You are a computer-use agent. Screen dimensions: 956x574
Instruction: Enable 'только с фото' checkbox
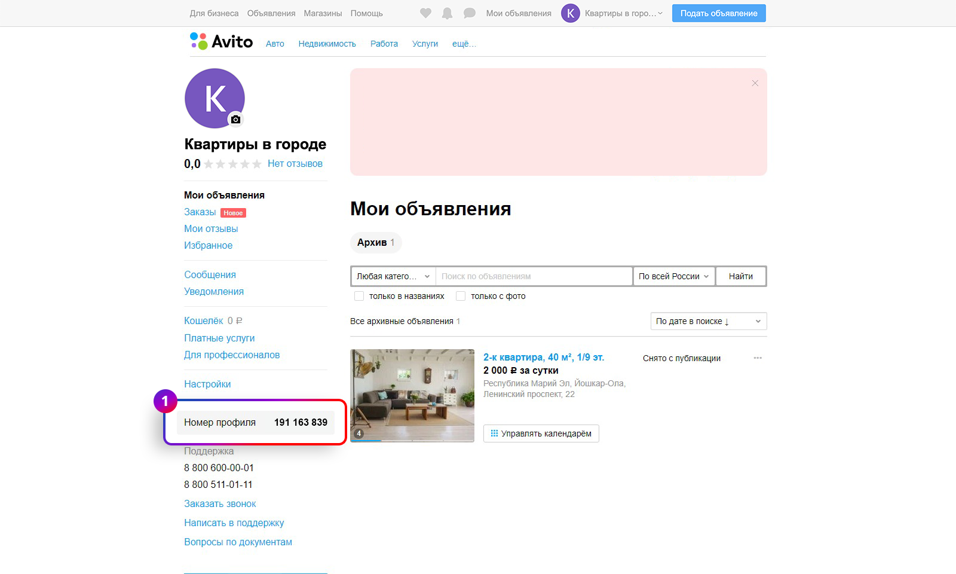point(461,296)
